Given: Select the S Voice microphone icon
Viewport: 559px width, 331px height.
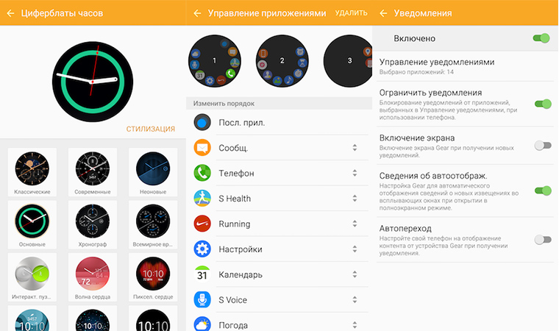Looking at the screenshot, I should click(202, 299).
